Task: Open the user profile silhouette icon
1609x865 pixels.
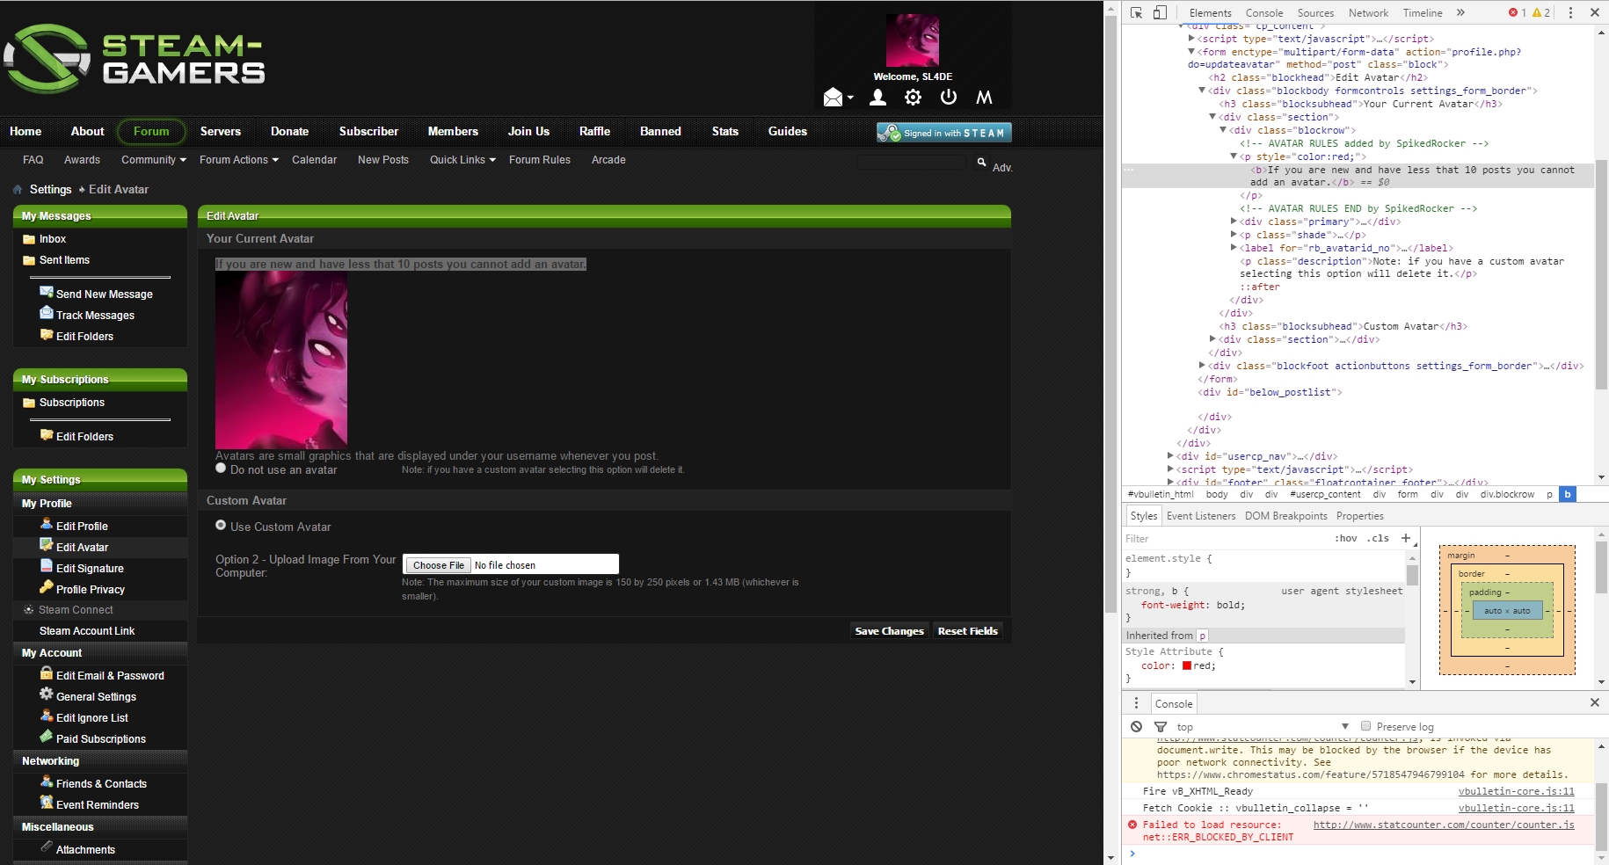Action: (x=877, y=98)
